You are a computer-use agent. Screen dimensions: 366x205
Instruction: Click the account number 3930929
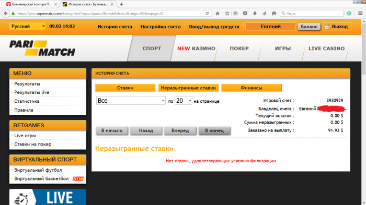tap(335, 100)
